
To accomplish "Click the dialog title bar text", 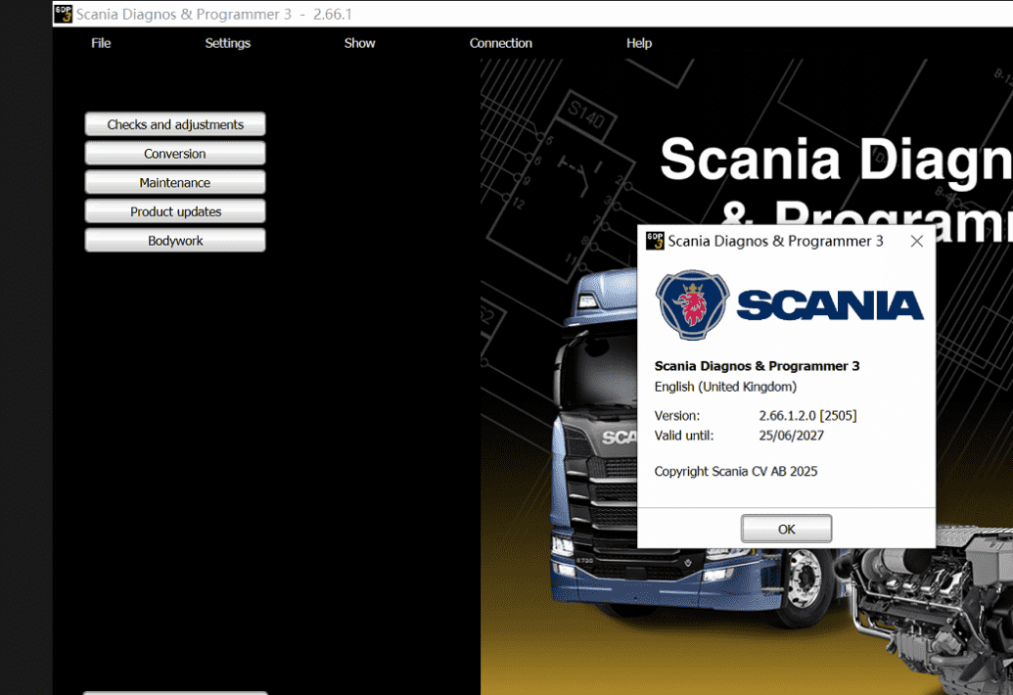I will 775,241.
